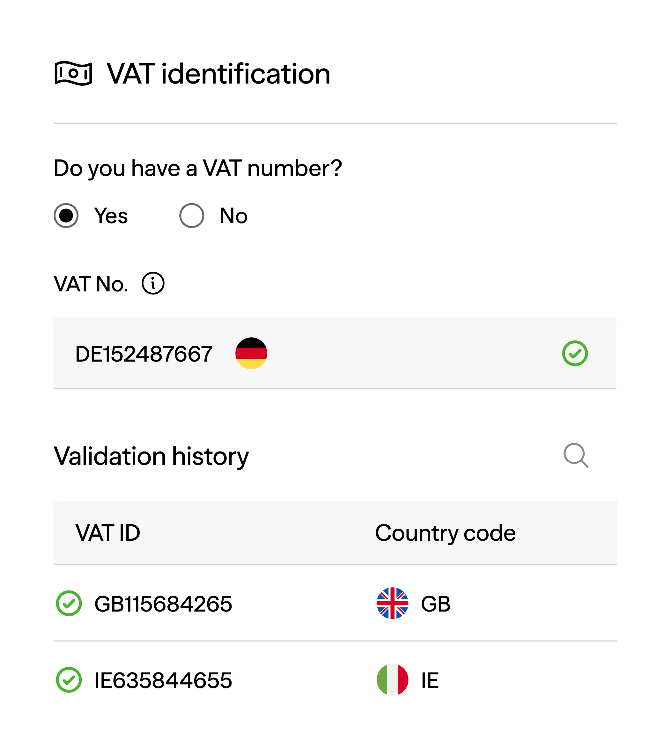Click the green checkmark in VAT field
Viewport: 671px width, 741px height.
pyautogui.click(x=575, y=353)
